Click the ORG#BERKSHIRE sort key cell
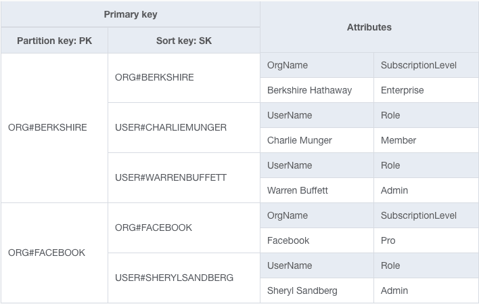The height and width of the screenshot is (304, 479). [x=154, y=77]
